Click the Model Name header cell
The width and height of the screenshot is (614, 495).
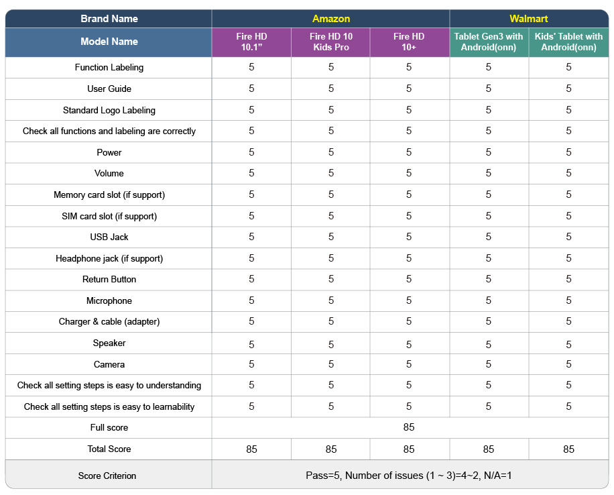tap(109, 42)
